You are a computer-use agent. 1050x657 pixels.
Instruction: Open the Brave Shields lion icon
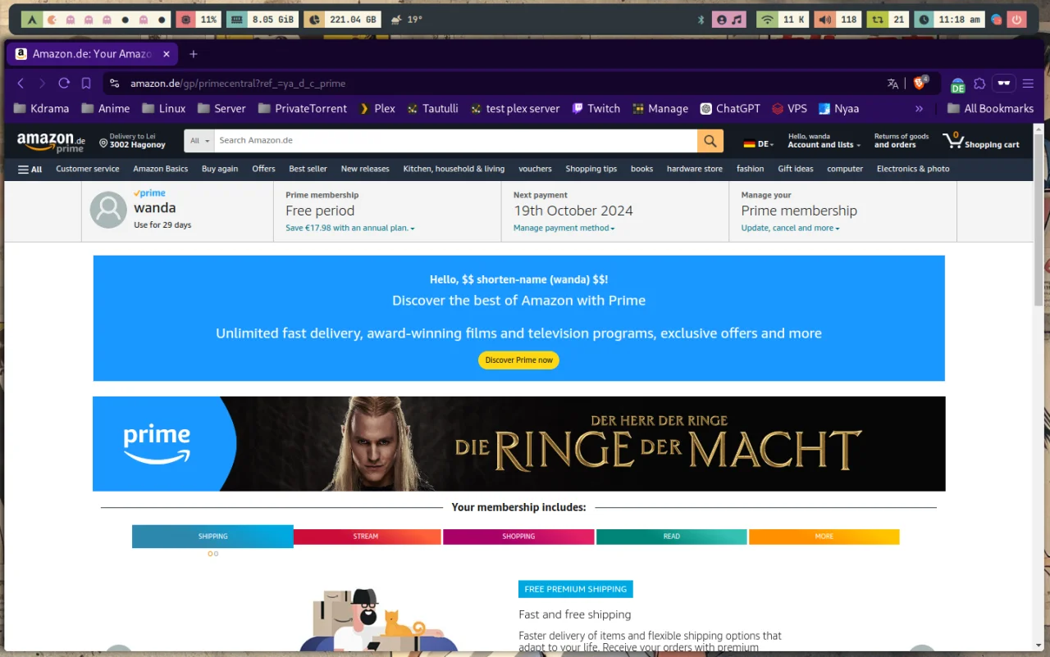coord(920,84)
